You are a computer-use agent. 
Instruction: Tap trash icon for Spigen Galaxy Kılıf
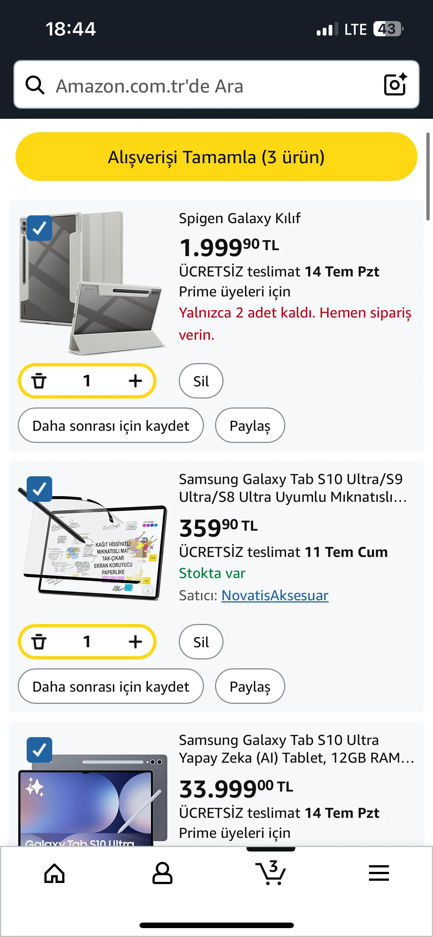coord(39,381)
